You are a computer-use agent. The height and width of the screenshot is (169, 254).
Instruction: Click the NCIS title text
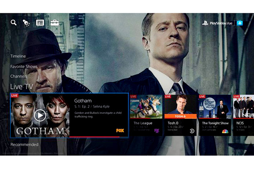240,123
